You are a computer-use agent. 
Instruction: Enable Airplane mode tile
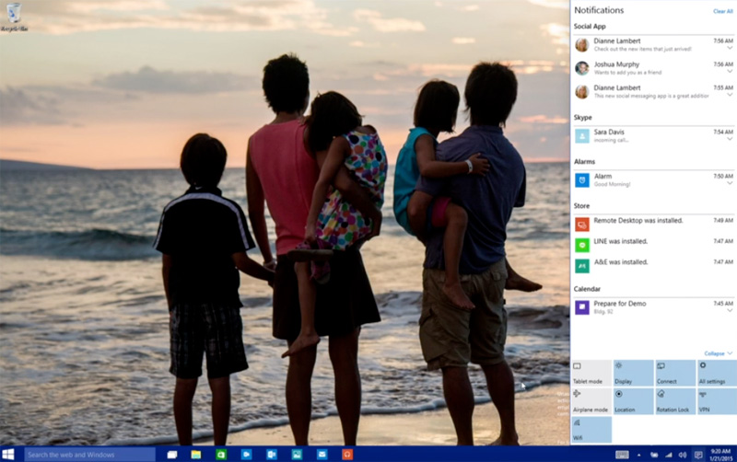tap(591, 401)
